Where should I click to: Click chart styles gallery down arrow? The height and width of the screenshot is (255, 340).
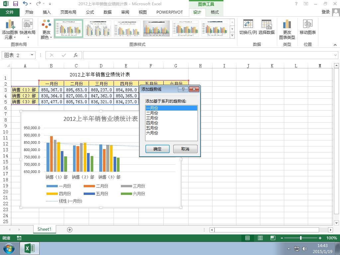[x=232, y=29]
